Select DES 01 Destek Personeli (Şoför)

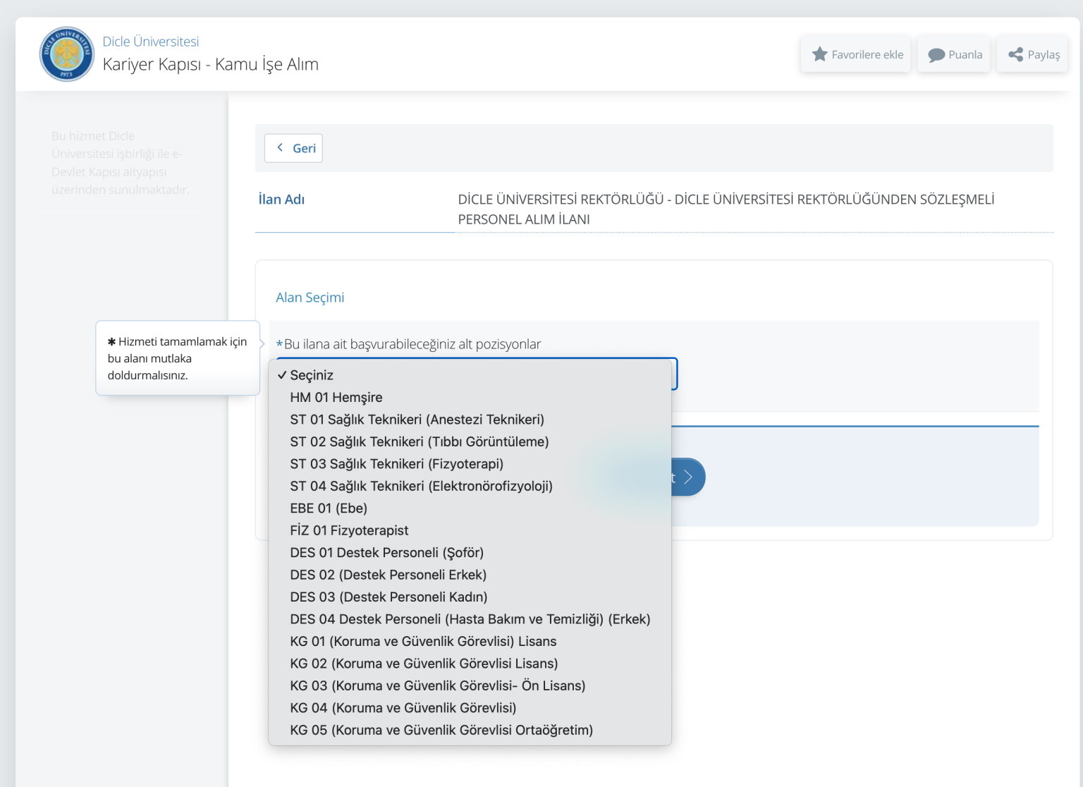coord(386,553)
